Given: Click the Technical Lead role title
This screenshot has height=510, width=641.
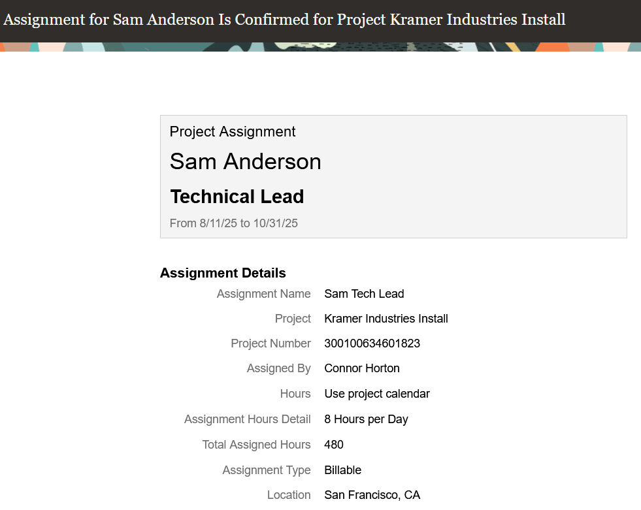Looking at the screenshot, I should pos(237,197).
